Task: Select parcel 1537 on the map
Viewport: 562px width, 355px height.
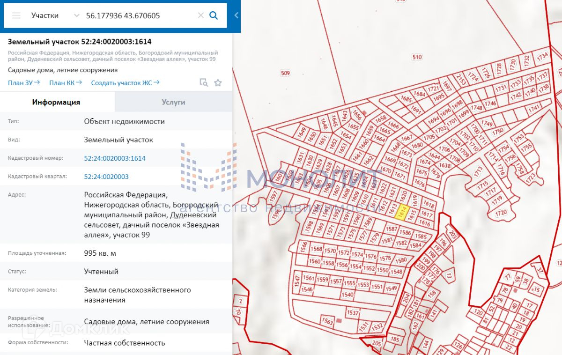Action: pyautogui.click(x=353, y=313)
